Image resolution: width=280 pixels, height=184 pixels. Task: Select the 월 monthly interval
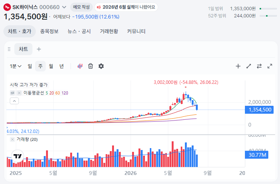click(51, 66)
